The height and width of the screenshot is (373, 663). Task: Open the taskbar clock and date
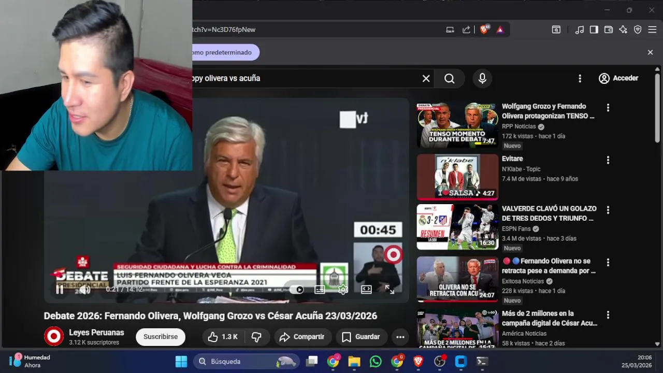point(637,361)
